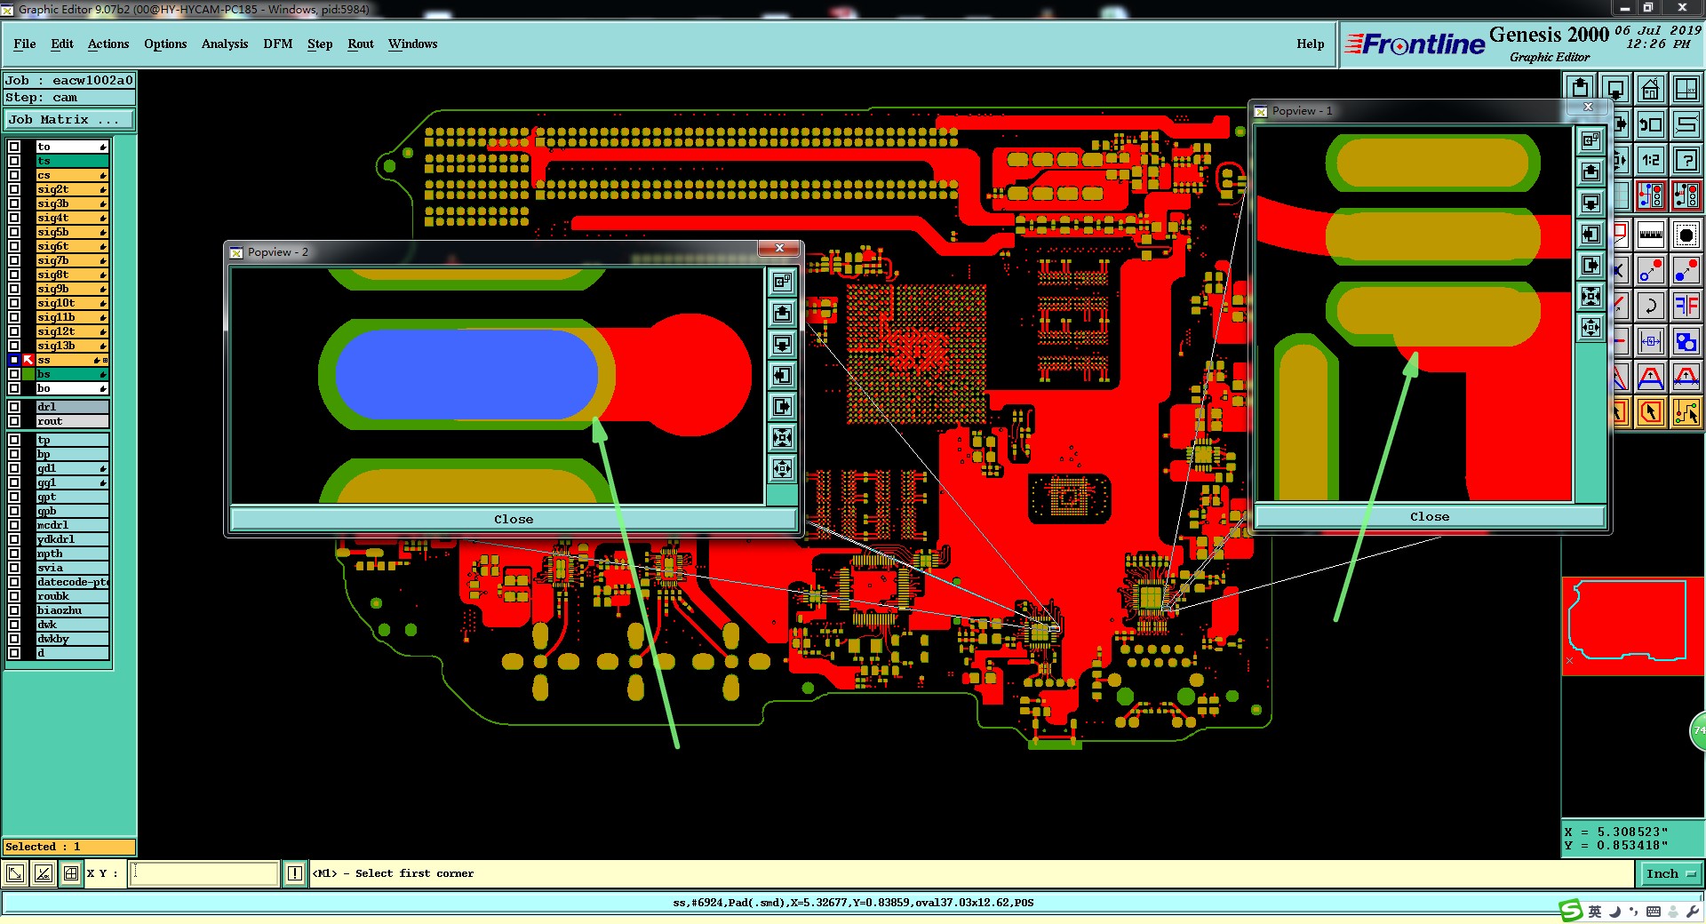Click the 1:2 zoom scale icon

tap(1651, 160)
